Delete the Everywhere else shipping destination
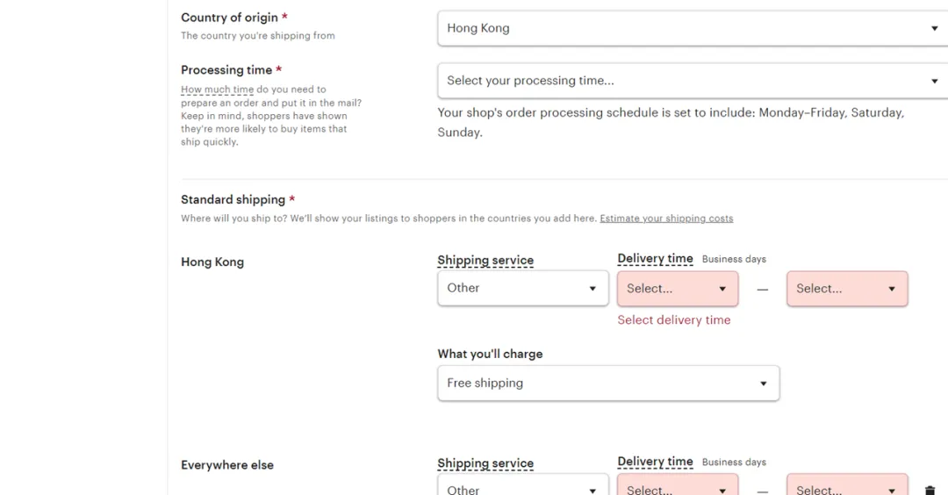 click(930, 489)
